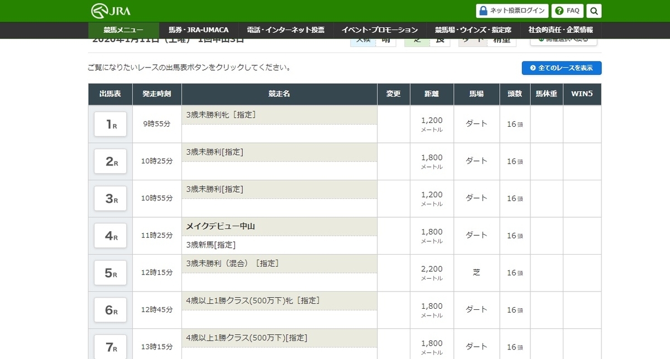Click the ネット投票ログイン button
Screen dimensions: 670x359
(512, 11)
